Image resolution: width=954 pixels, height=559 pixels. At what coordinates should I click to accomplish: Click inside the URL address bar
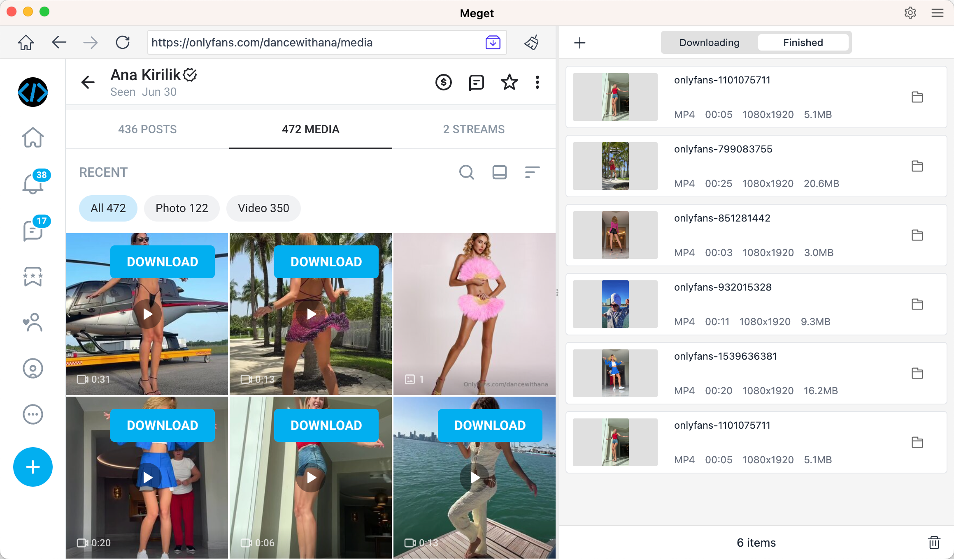(x=288, y=42)
